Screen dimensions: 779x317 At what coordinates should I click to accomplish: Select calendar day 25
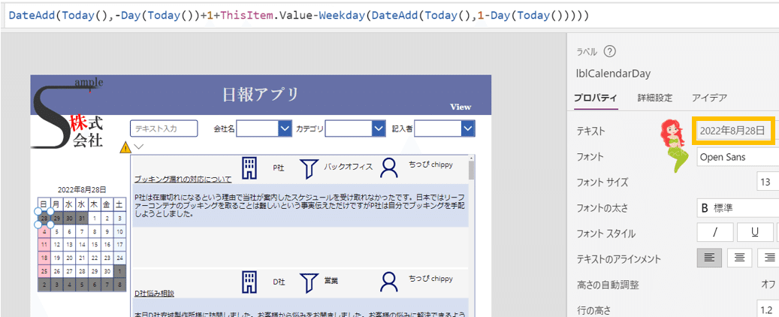[44, 272]
